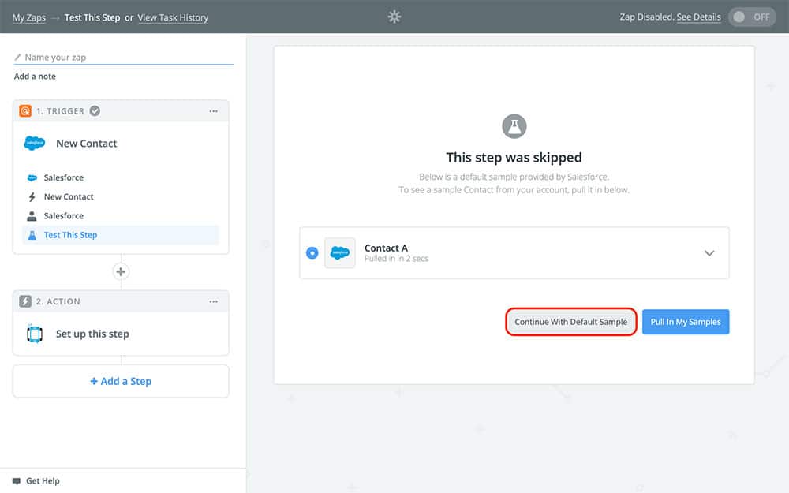
Task: Expand the Contact A sample details chevron
Action: click(x=709, y=253)
